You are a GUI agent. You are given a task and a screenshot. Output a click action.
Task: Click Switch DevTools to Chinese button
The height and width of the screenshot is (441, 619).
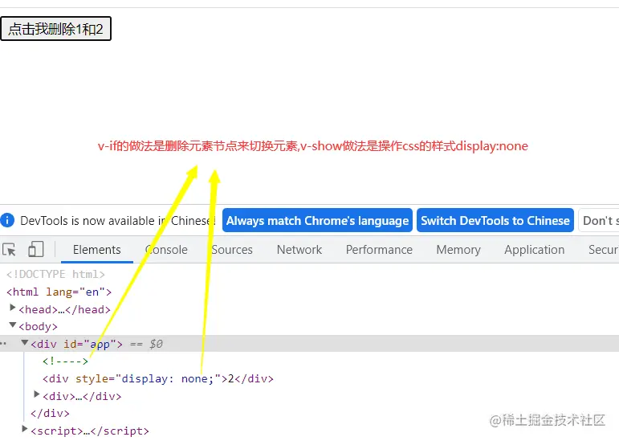(495, 220)
